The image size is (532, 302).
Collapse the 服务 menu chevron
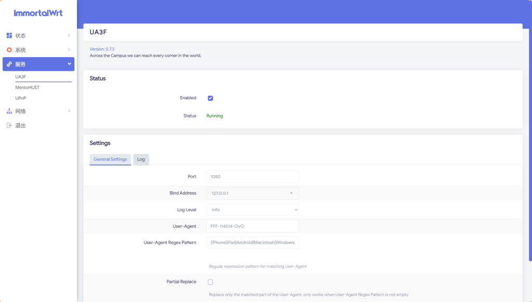(69, 64)
